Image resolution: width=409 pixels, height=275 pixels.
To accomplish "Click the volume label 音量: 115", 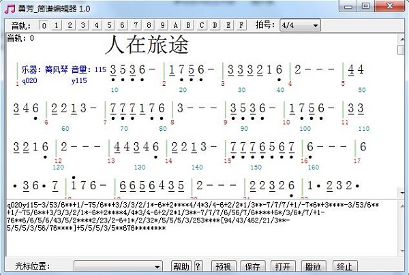I will coord(89,70).
